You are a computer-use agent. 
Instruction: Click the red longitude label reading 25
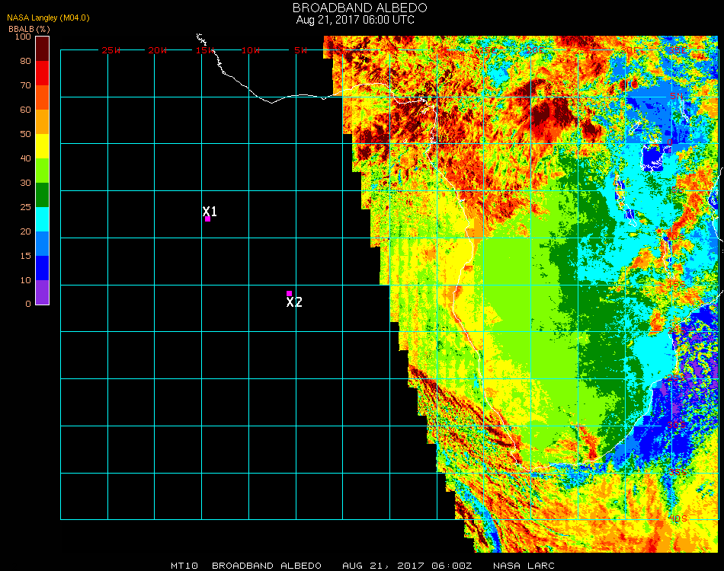[x=111, y=50]
